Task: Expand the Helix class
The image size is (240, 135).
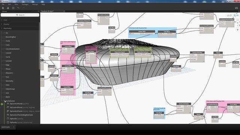Action: [4, 85]
